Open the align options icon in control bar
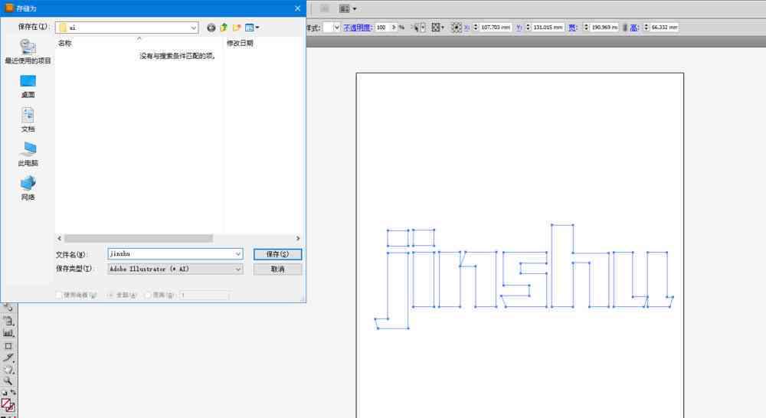This screenshot has width=766, height=418. coord(436,28)
